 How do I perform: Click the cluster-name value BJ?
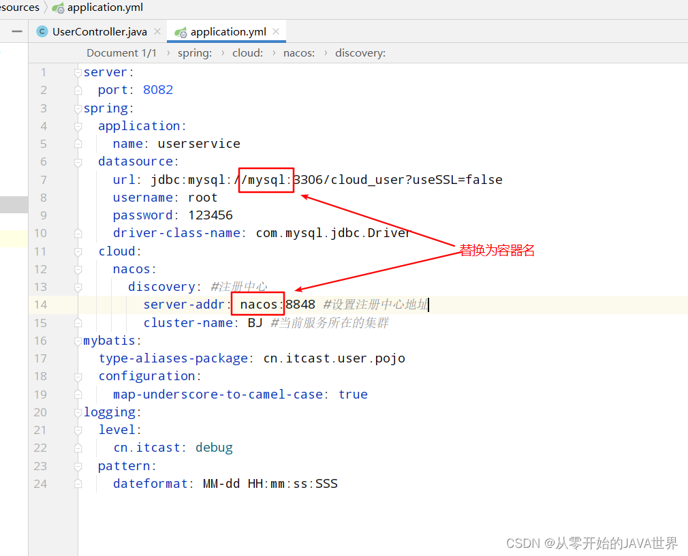(255, 323)
